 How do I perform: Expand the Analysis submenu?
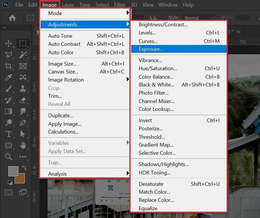click(x=85, y=174)
